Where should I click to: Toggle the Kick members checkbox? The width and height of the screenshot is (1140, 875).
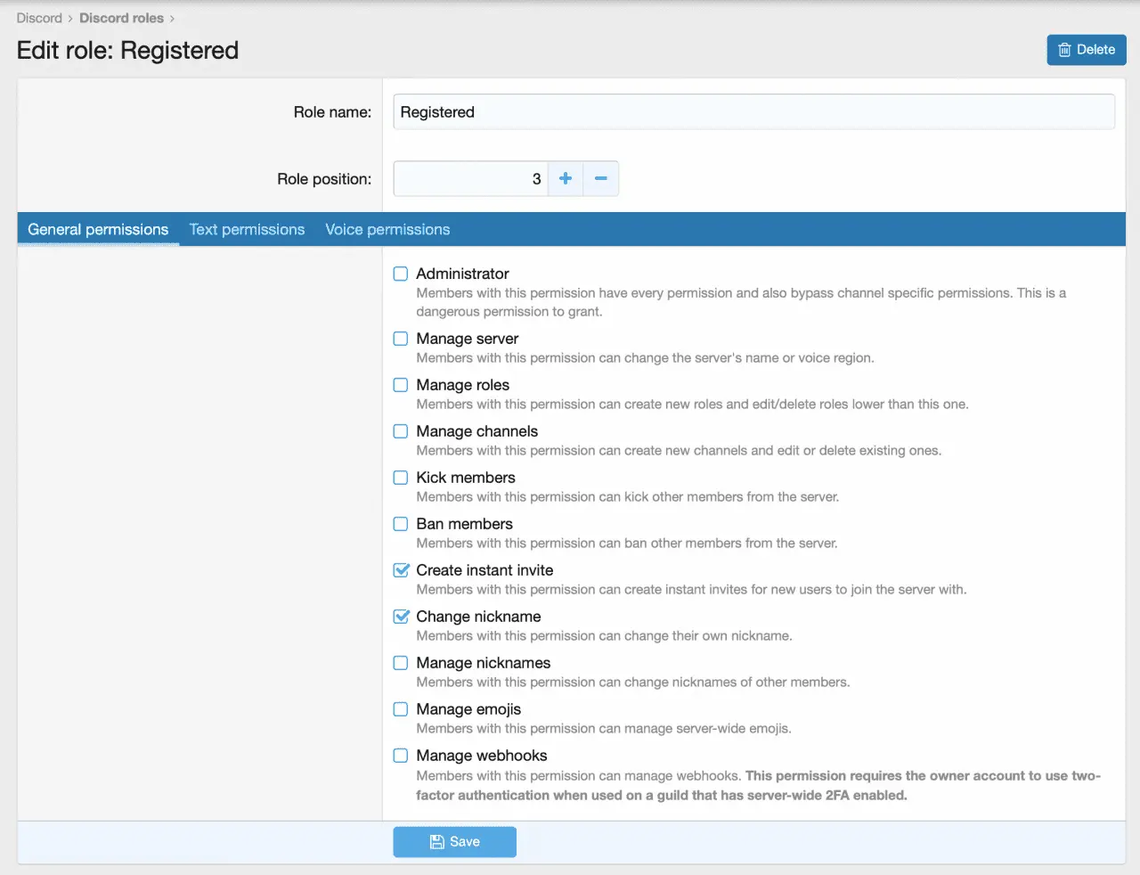(x=401, y=478)
